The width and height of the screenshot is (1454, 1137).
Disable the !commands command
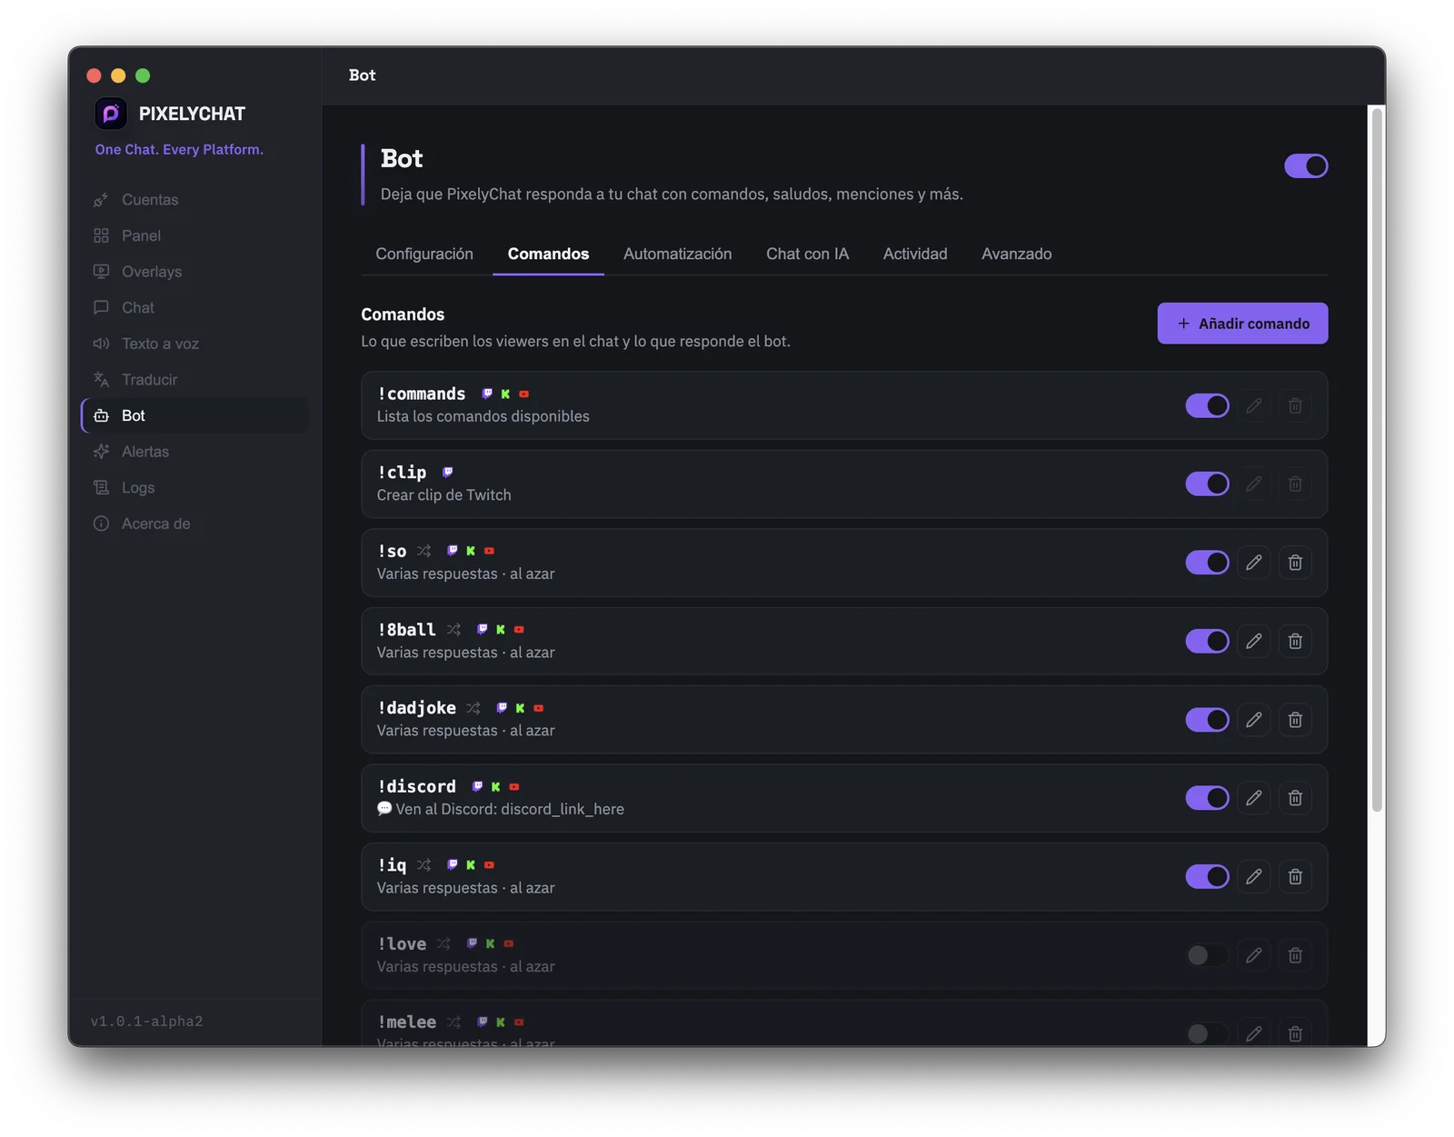click(x=1207, y=405)
